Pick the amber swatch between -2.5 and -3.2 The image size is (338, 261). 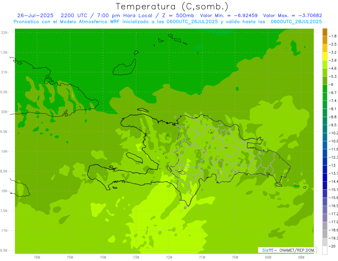325,48
